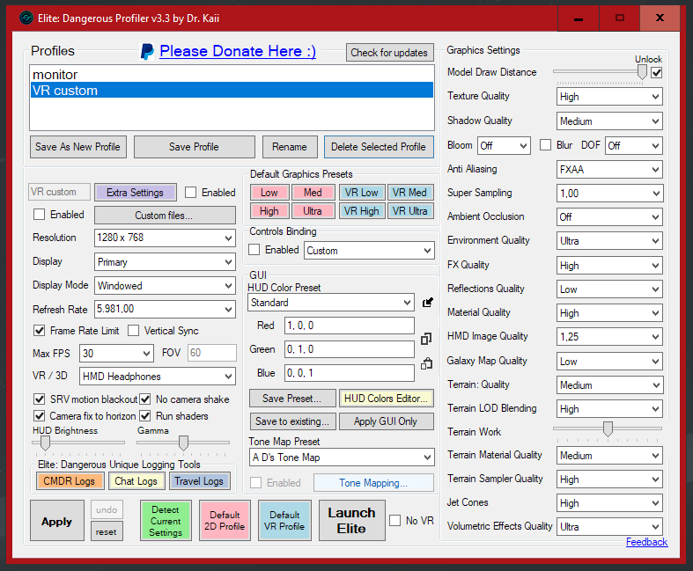Click the Green color matrix field
The width and height of the screenshot is (693, 571).
[x=350, y=349]
